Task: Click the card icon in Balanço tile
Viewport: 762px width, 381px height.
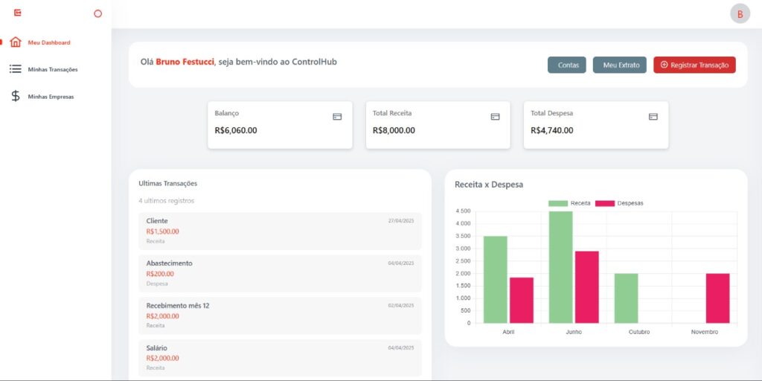Action: [x=337, y=117]
